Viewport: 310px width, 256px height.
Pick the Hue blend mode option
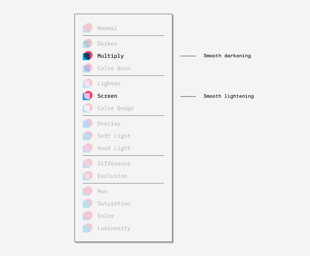pos(102,191)
